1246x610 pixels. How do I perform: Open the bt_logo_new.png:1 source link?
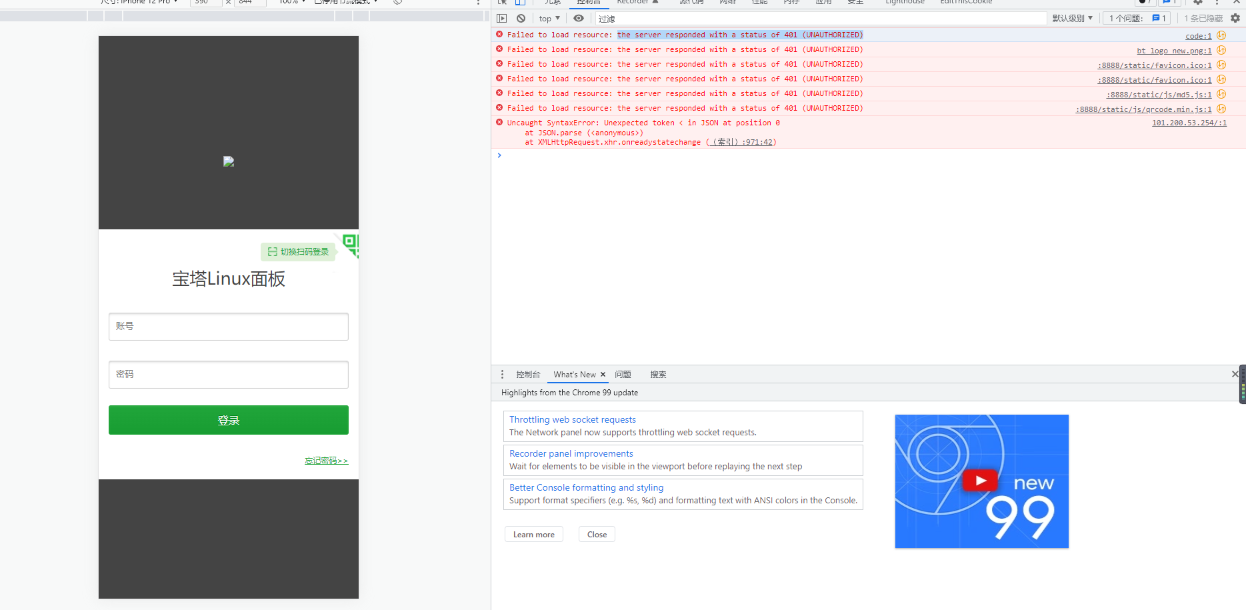(x=1174, y=51)
